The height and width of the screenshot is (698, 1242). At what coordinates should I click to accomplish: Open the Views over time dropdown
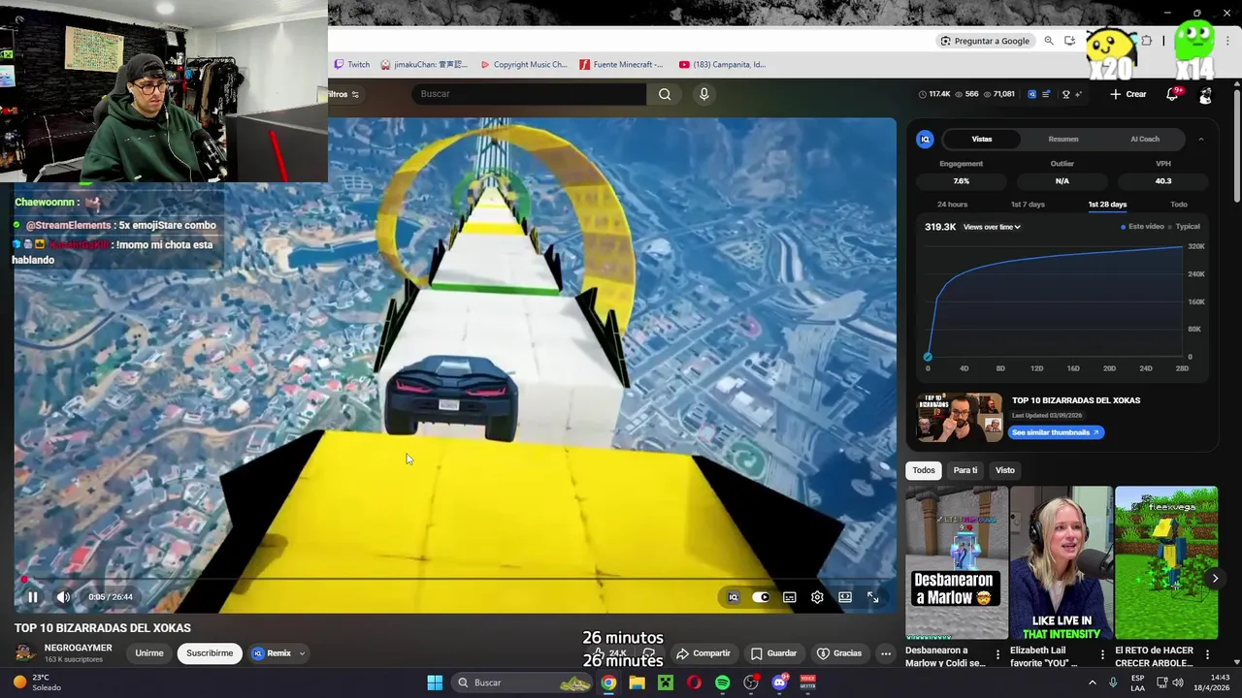tap(992, 227)
